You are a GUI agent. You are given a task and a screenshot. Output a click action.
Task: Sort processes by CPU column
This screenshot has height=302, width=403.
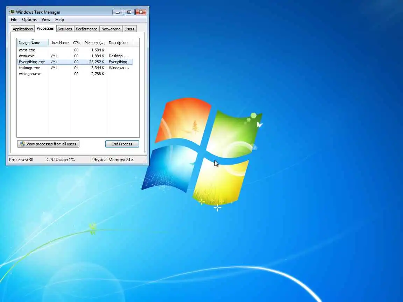point(77,43)
